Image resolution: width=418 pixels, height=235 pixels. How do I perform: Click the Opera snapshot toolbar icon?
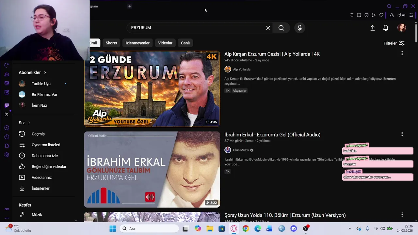tap(359, 15)
